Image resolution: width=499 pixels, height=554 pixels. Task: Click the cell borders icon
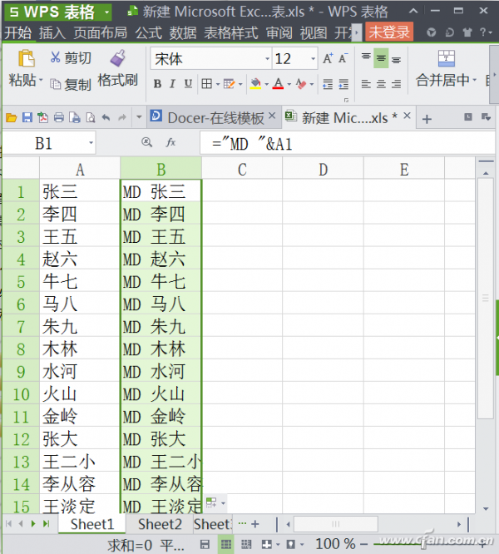206,84
